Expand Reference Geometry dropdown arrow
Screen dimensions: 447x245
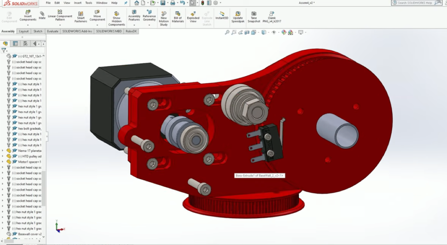pos(149,25)
